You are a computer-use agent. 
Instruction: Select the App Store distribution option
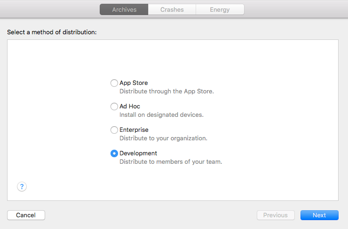click(x=114, y=83)
